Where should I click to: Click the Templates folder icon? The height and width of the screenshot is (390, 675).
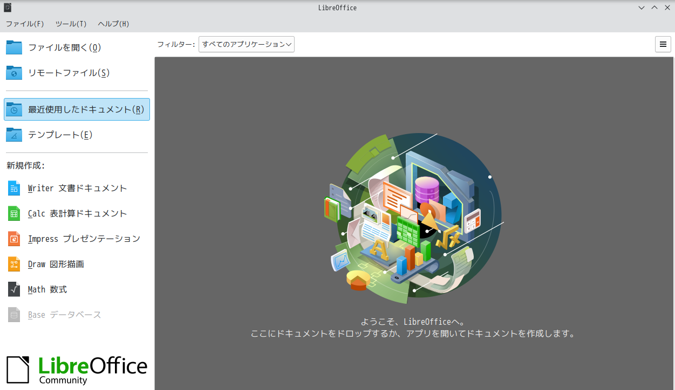click(14, 135)
